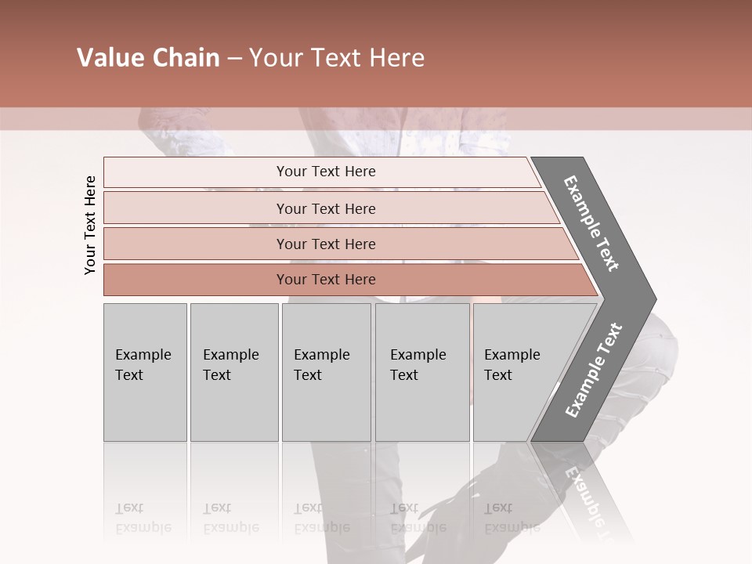752x564 pixels.
Task: Click the vertical Your Text Here label
Action: [x=90, y=226]
